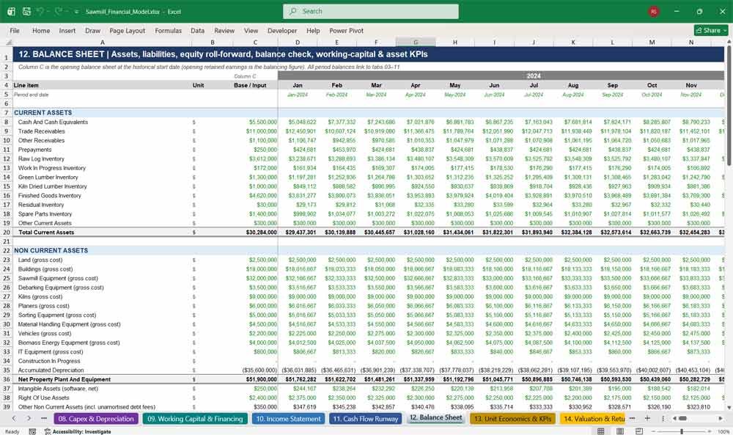Click the Undo arrow in quick access toolbar
733x435 pixels.
(x=40, y=11)
